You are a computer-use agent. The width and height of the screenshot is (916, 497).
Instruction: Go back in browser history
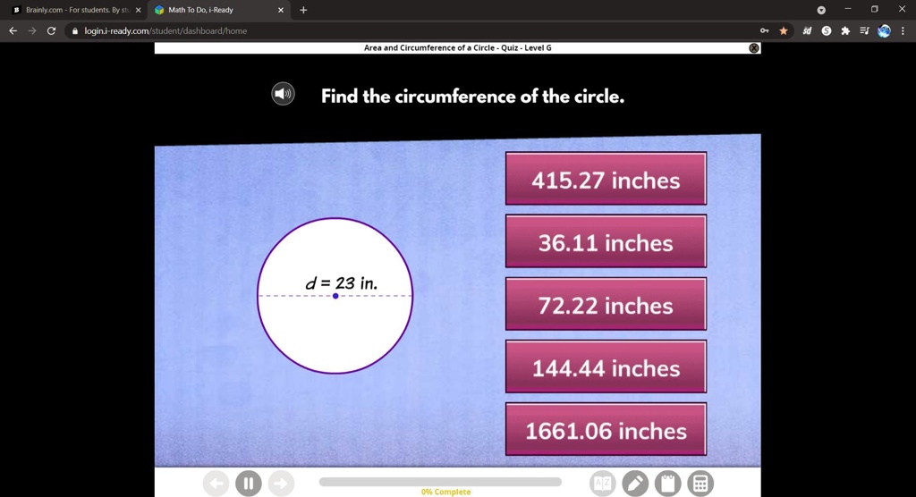pyautogui.click(x=13, y=31)
